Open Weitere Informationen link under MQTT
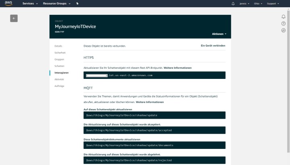290x165 pixels. [150, 102]
